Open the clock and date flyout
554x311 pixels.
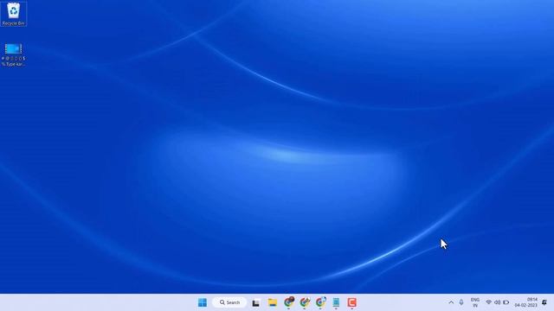[525, 302]
